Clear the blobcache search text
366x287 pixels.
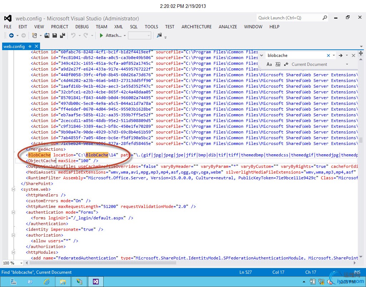(328, 55)
